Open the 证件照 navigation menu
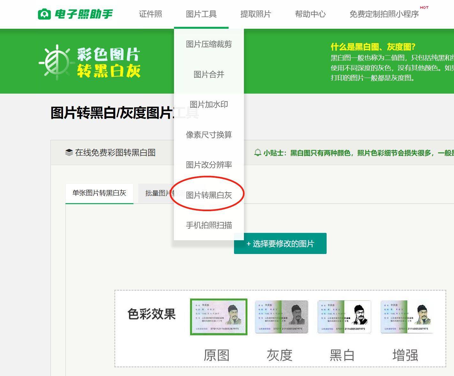This screenshot has width=454, height=376. [x=150, y=14]
